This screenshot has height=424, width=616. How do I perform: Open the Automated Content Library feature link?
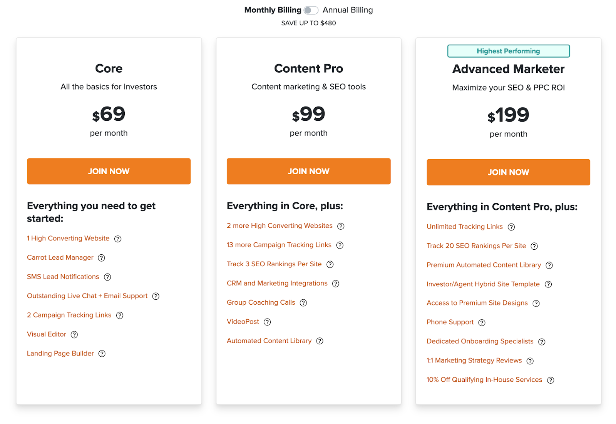tap(269, 341)
